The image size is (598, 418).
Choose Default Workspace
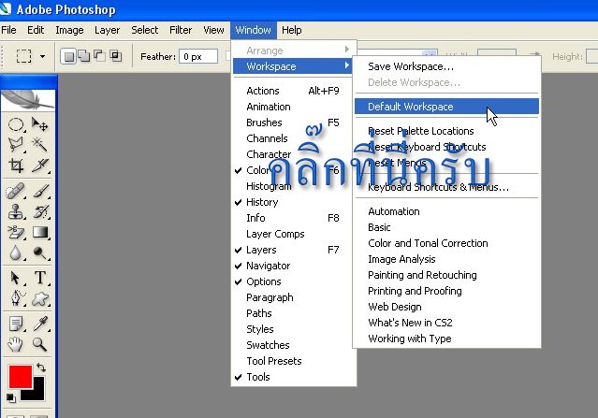446,107
